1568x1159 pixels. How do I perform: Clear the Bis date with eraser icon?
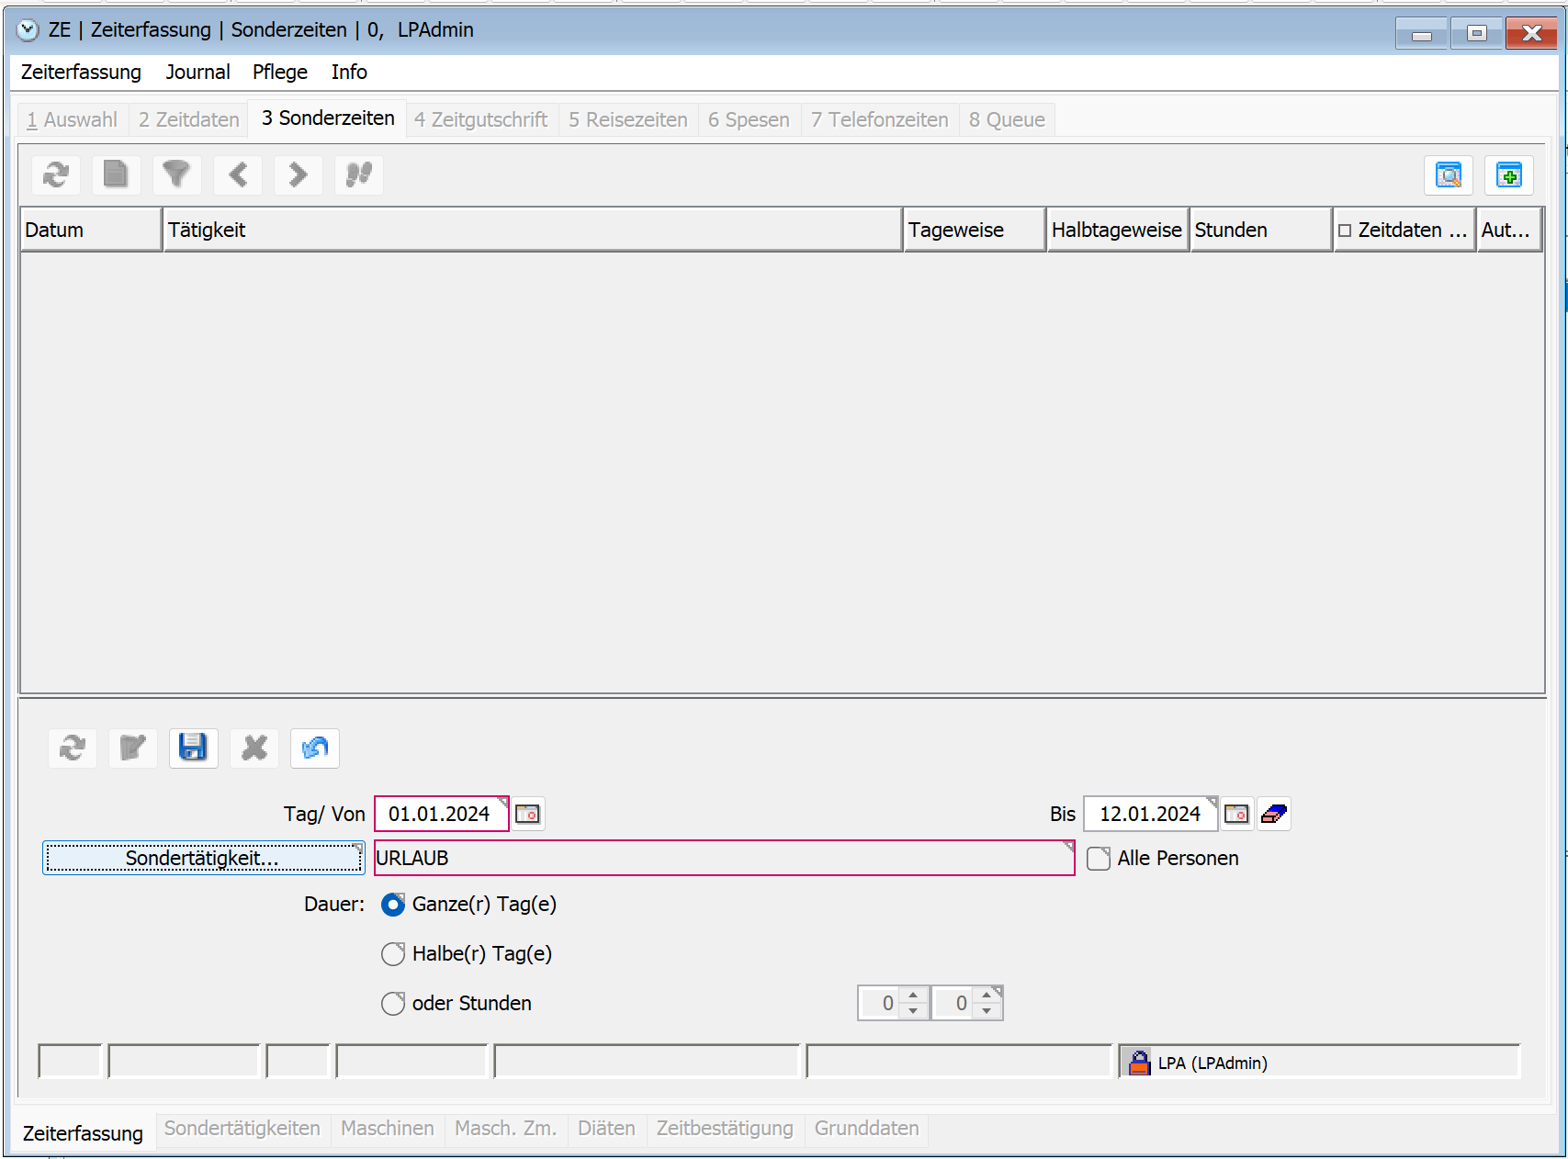[1274, 815]
